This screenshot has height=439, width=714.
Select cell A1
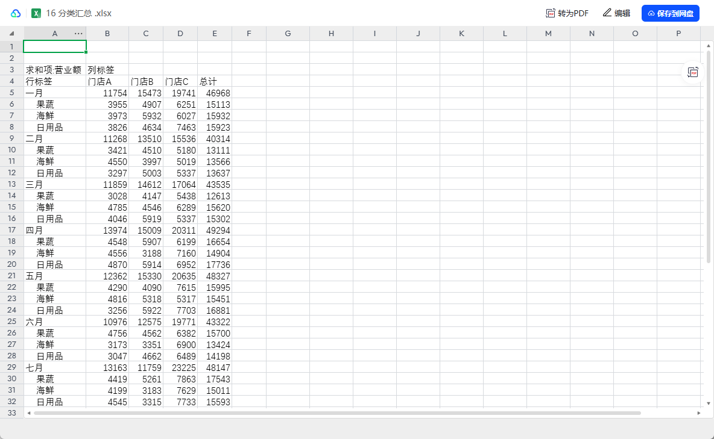click(54, 46)
